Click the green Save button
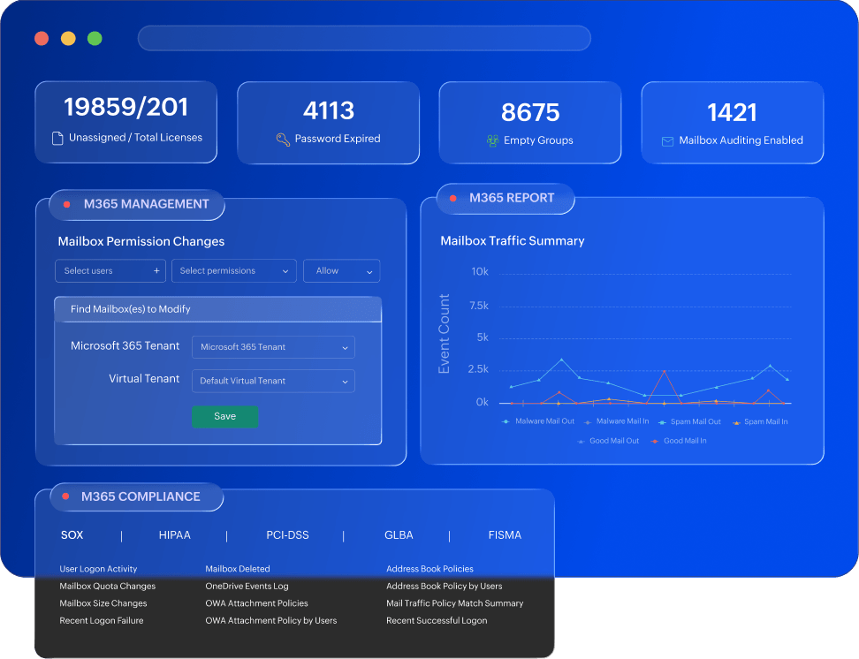Image resolution: width=859 pixels, height=659 pixels. point(225,416)
